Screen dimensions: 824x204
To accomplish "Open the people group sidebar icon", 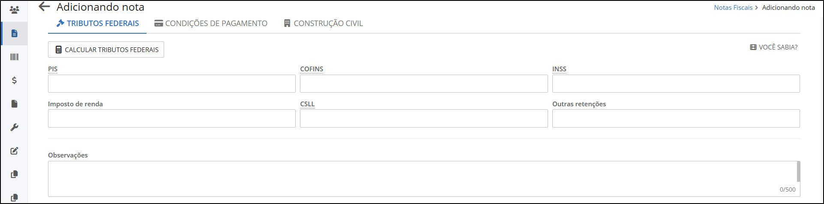I will pyautogui.click(x=14, y=10).
